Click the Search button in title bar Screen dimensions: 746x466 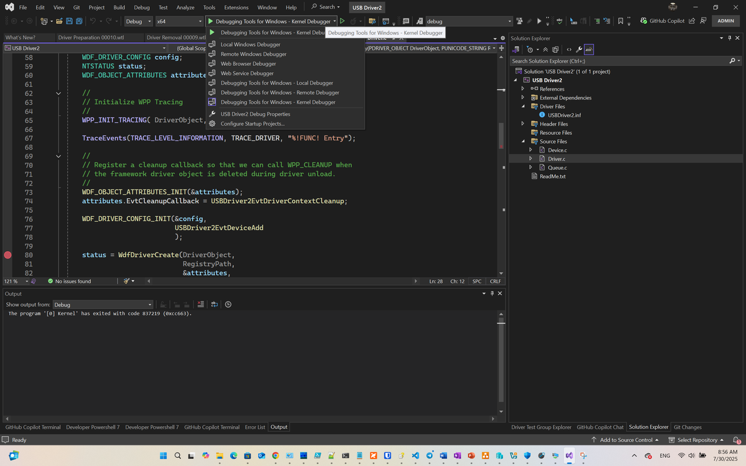click(x=326, y=7)
